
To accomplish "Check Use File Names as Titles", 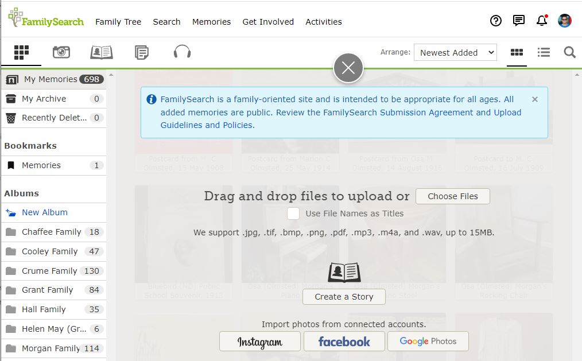I will click(293, 214).
